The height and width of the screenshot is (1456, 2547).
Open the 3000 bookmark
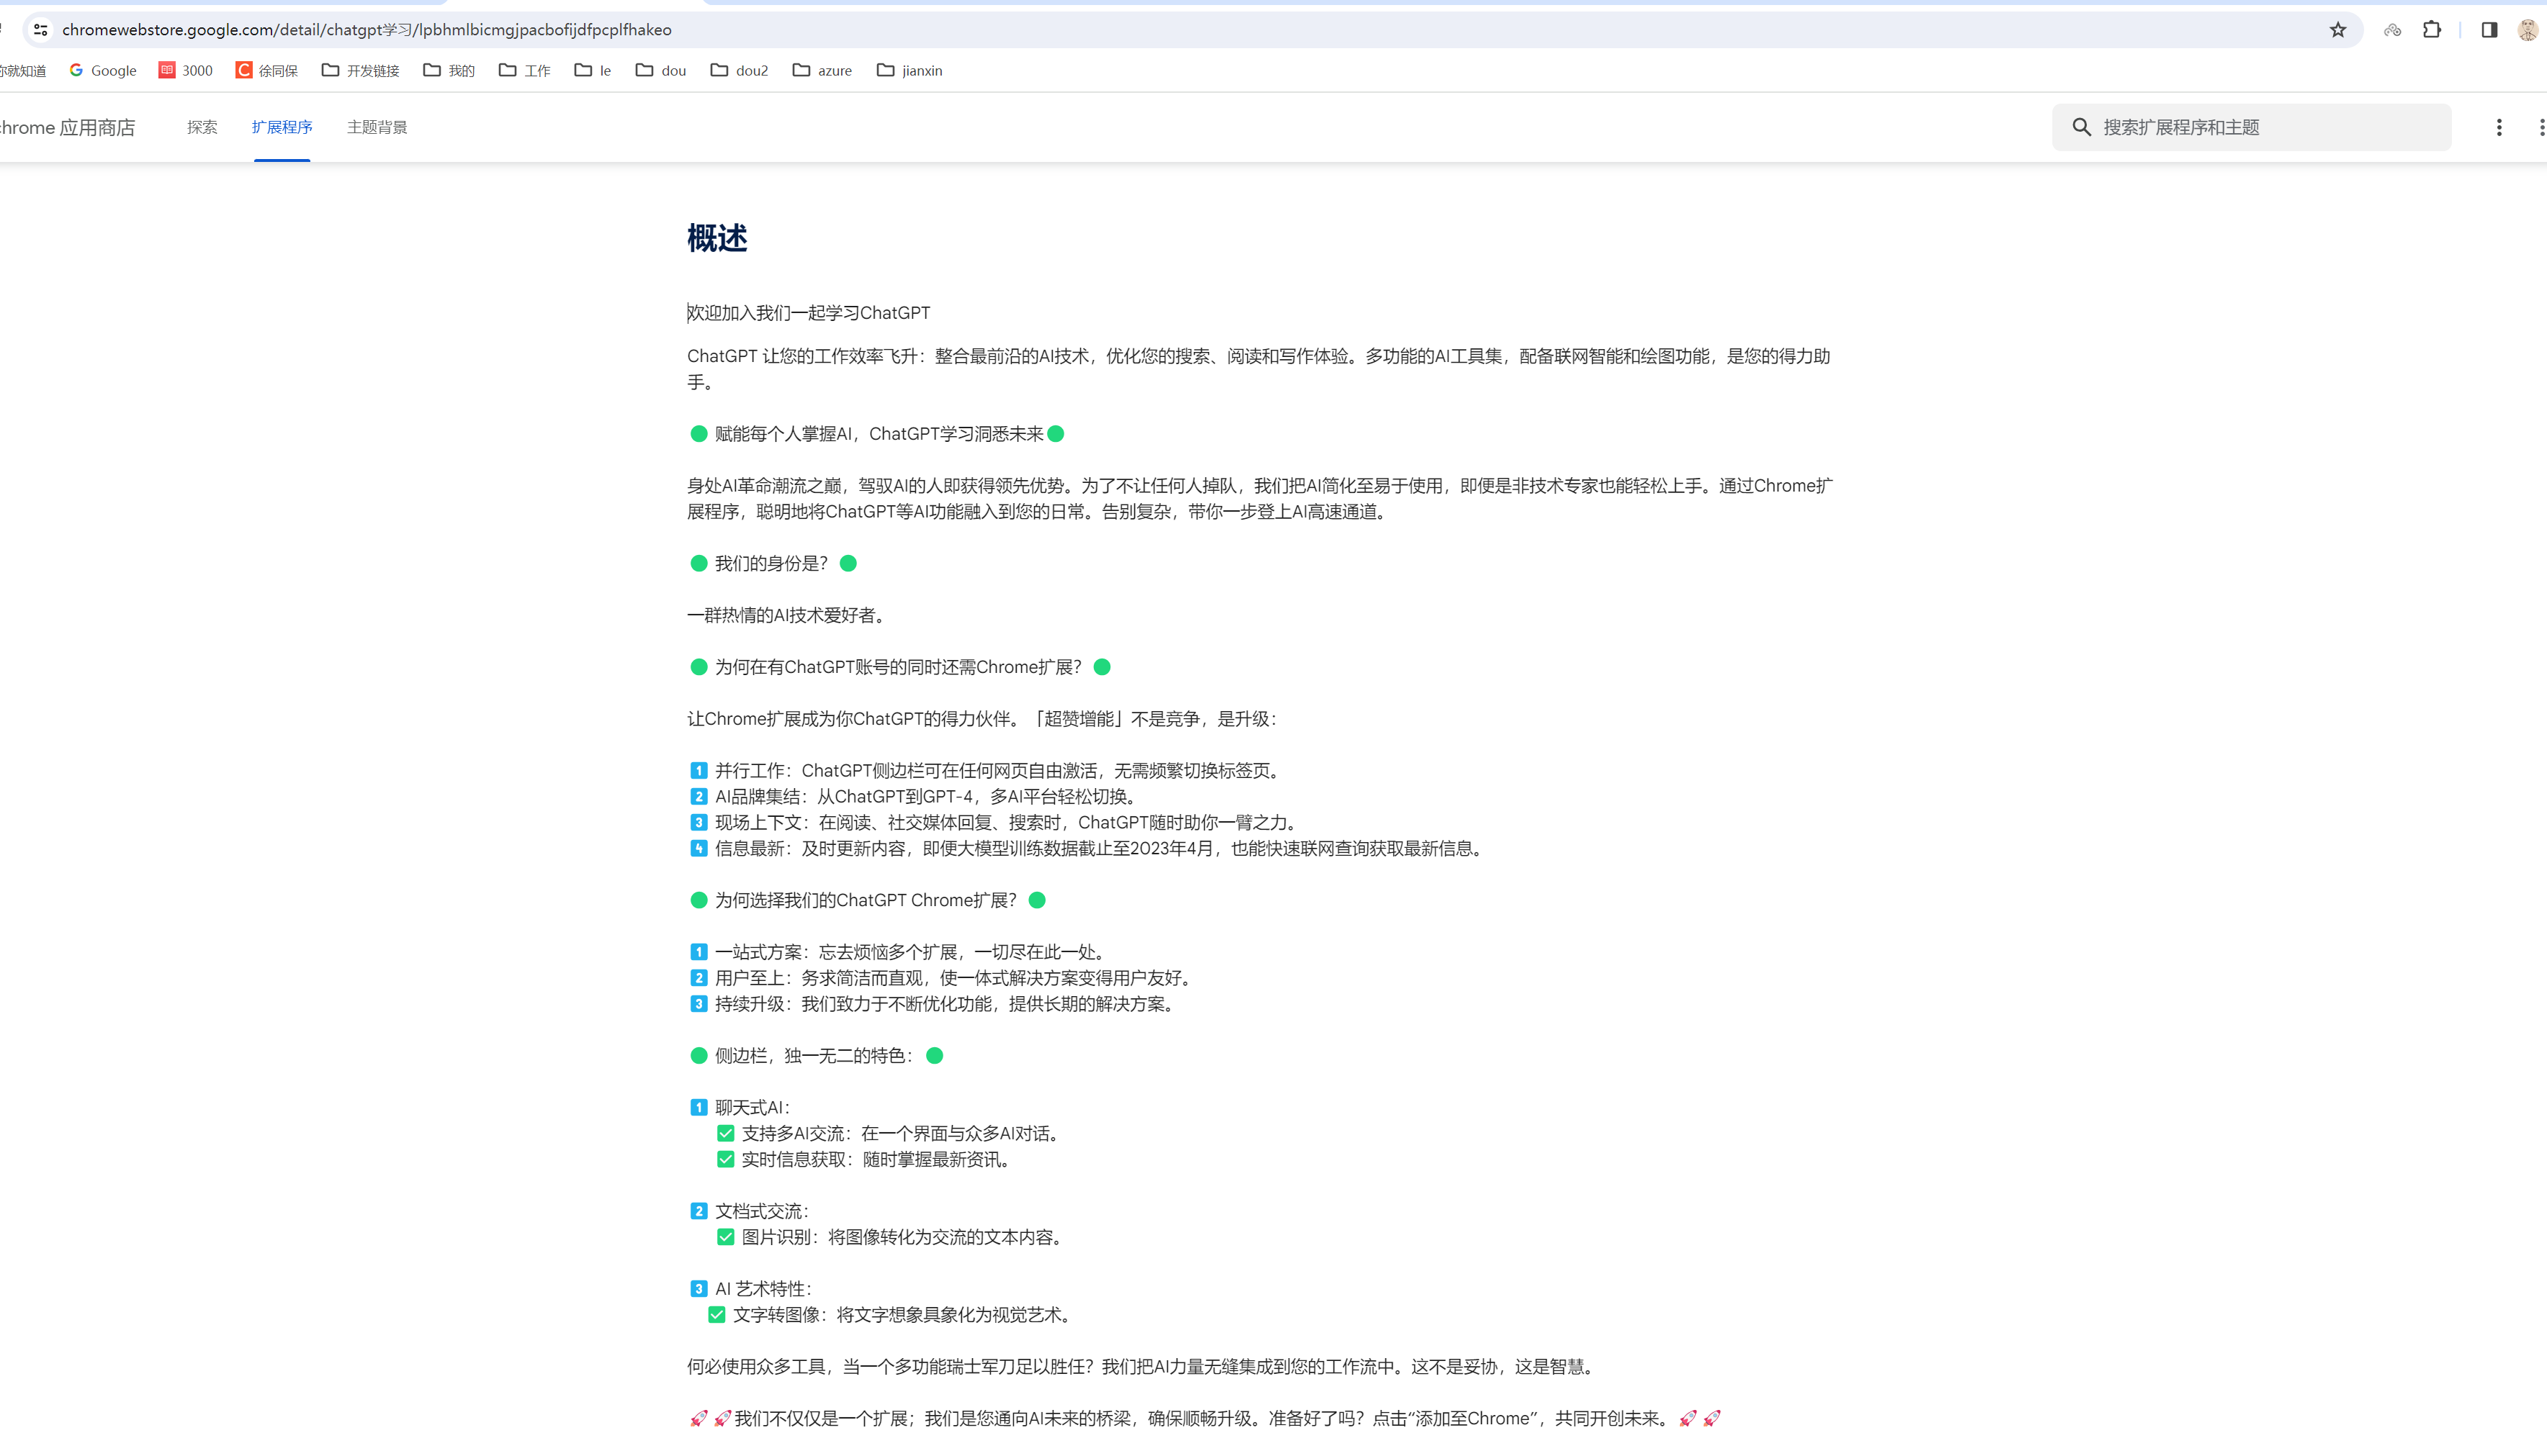(186, 70)
